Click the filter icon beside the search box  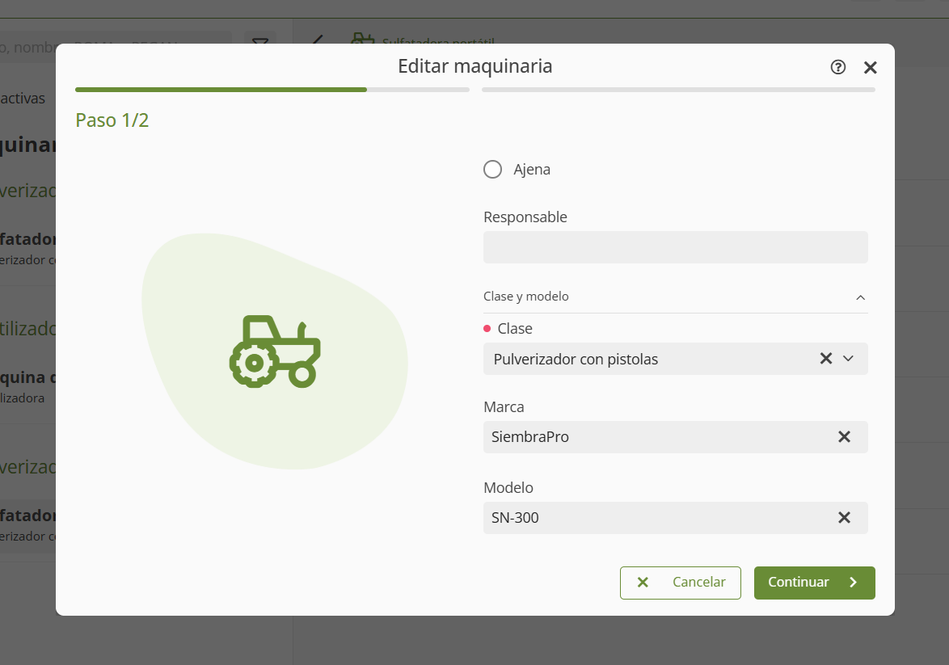259,44
